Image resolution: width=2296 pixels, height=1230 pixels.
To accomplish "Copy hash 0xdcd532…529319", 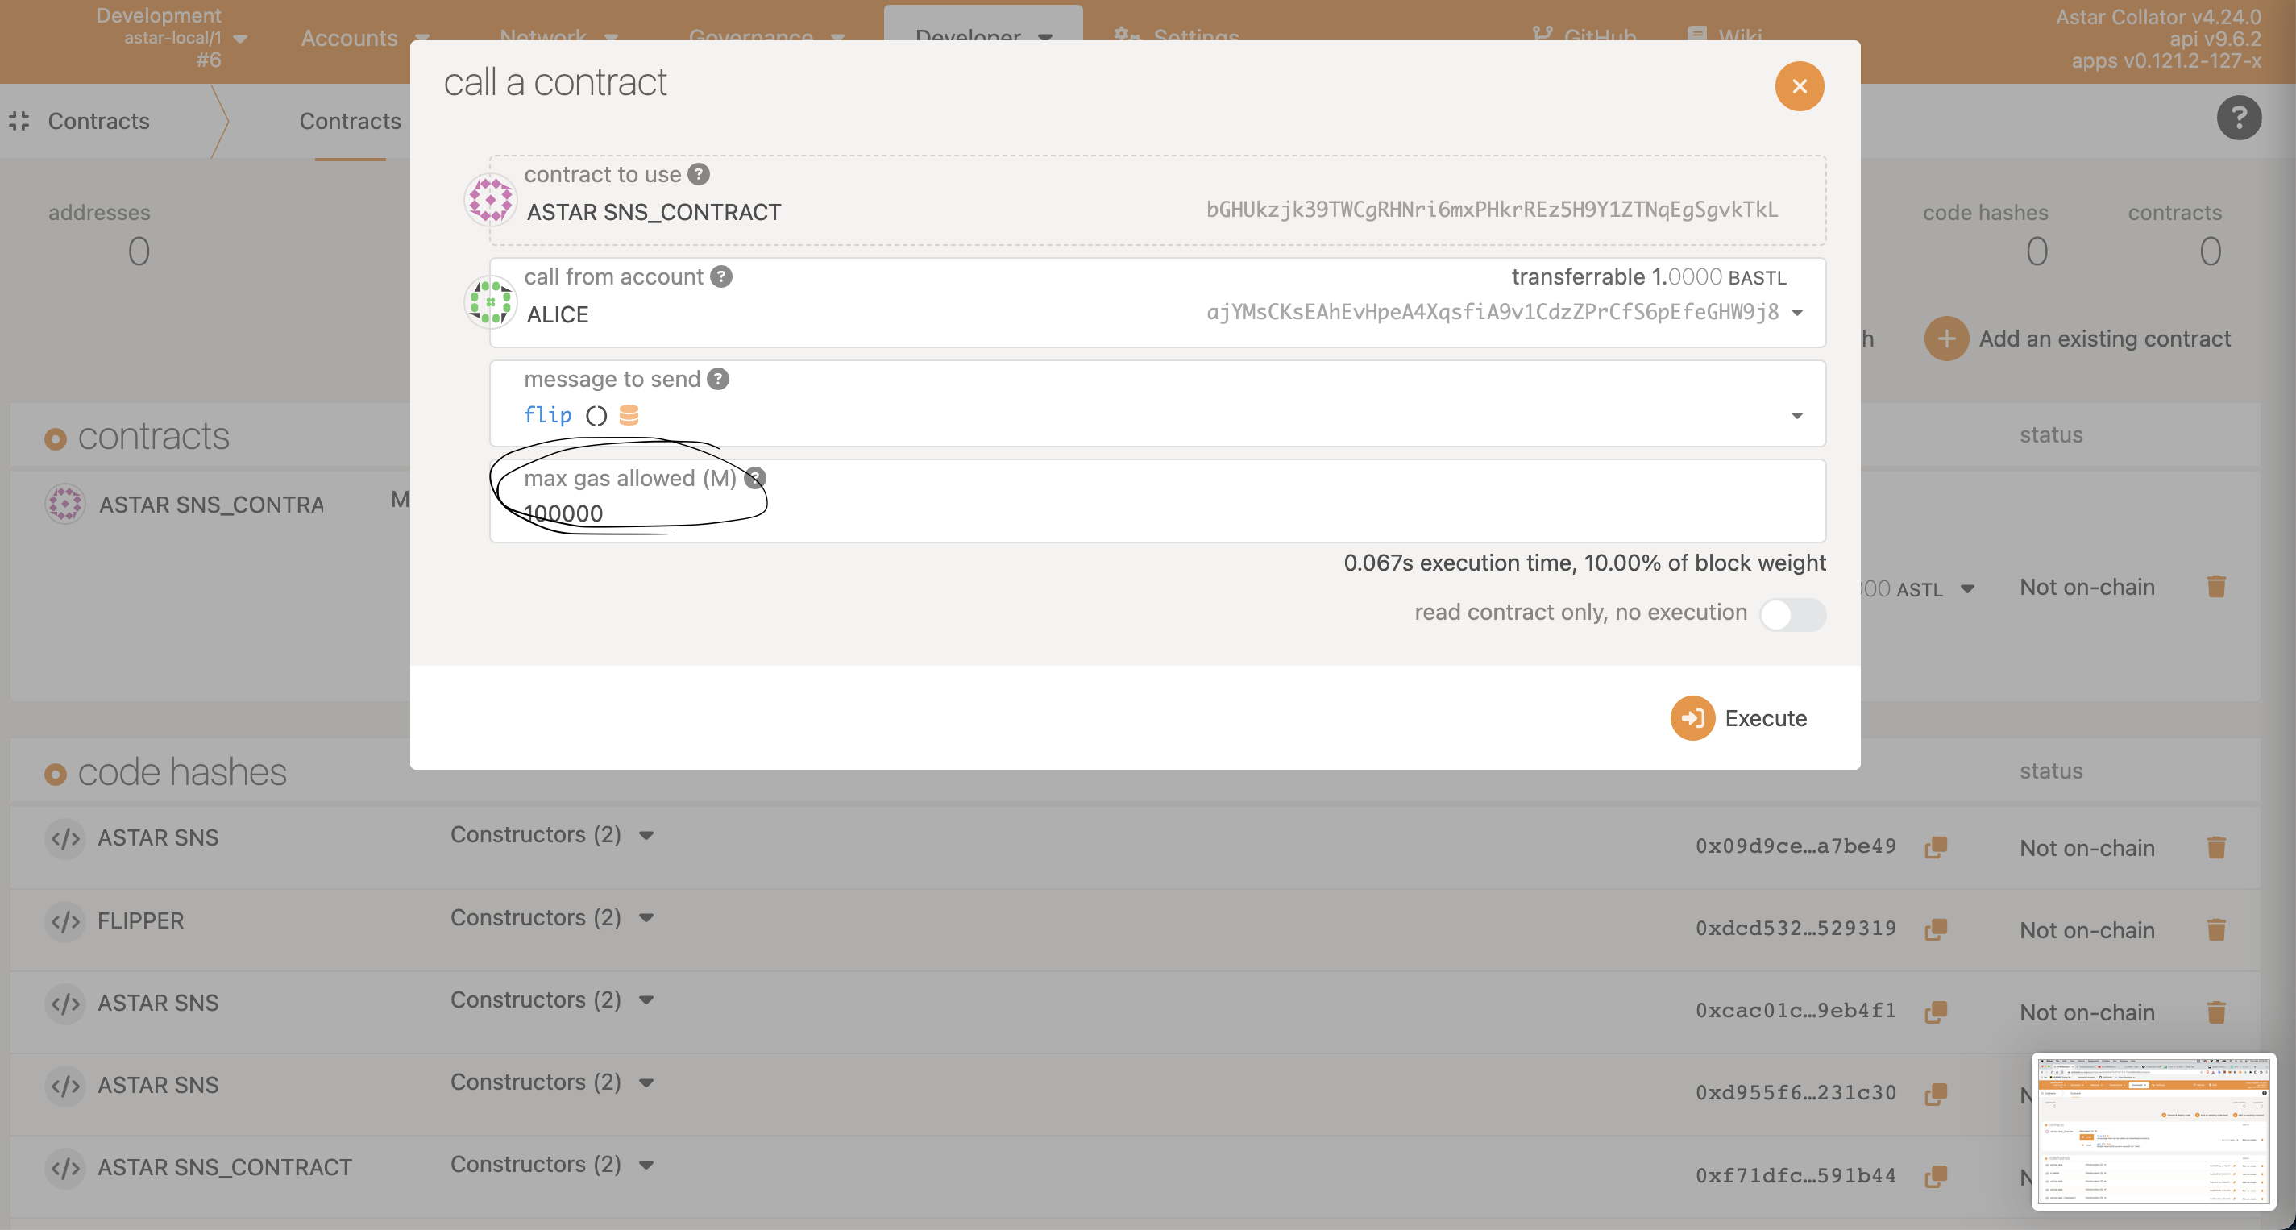I will pos(1935,929).
